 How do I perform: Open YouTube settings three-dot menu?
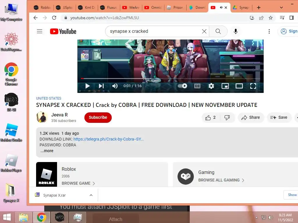[x=269, y=31]
